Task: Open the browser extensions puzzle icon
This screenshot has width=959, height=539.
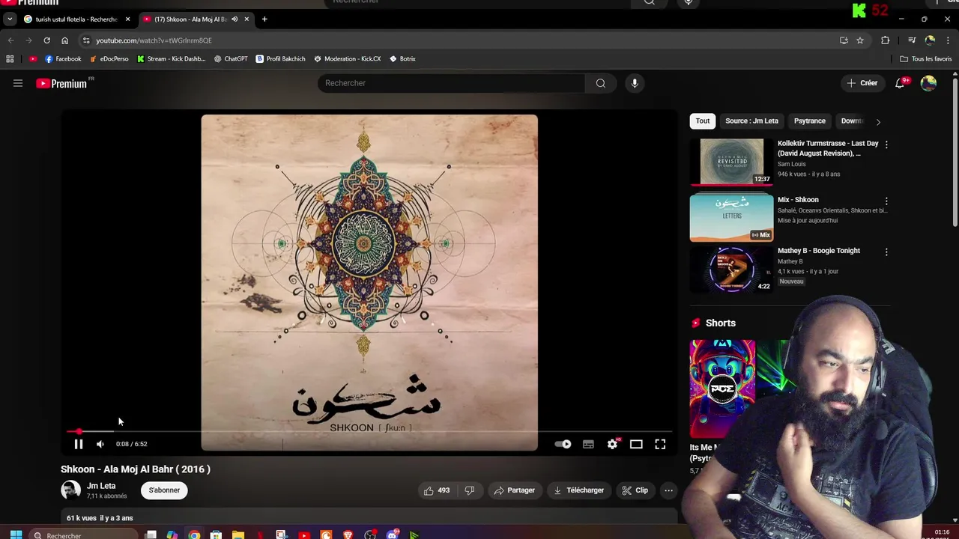Action: pyautogui.click(x=886, y=40)
